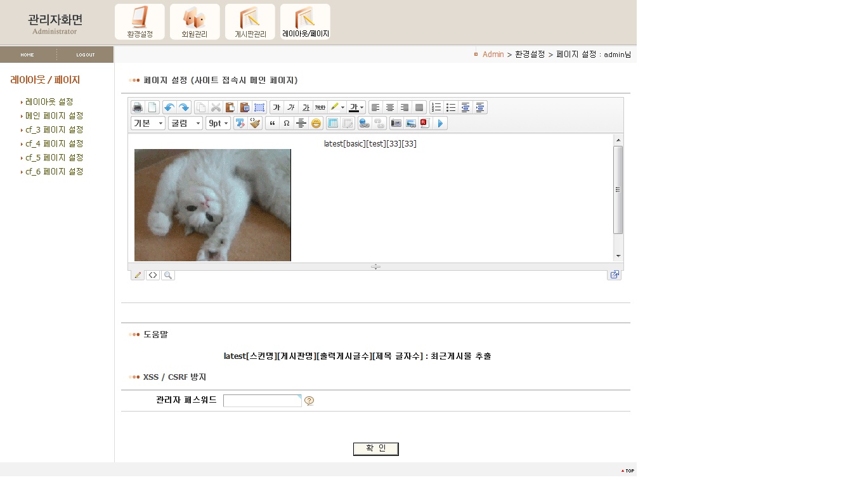Open the 레이아웃 설정 sidebar link

point(49,101)
